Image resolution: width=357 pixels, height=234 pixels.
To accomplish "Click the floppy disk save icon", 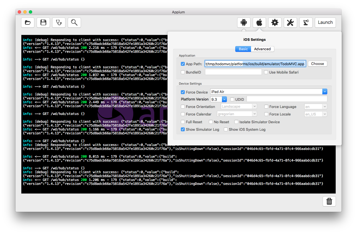I will tap(43, 22).
